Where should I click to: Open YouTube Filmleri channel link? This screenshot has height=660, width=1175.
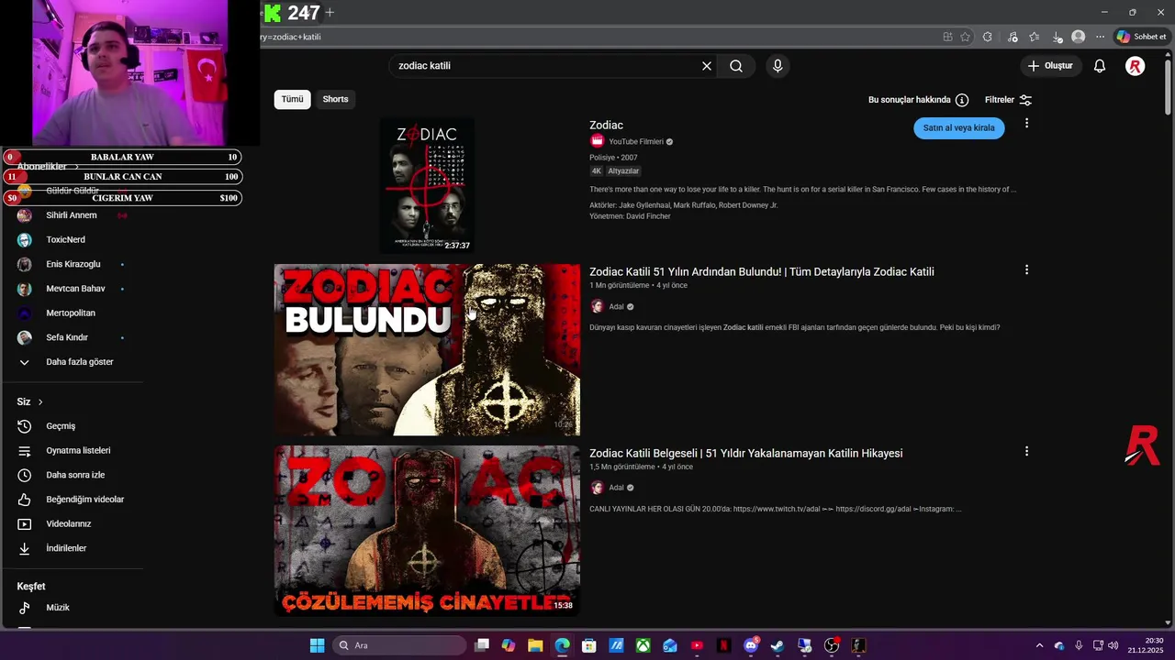click(x=636, y=141)
